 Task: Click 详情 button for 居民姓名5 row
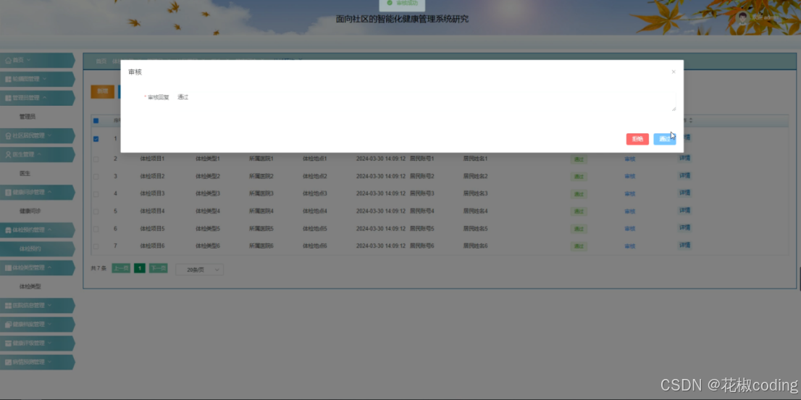coord(684,228)
